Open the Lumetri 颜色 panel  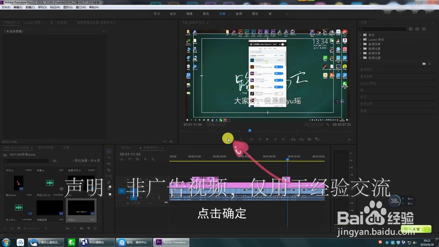coord(368,83)
